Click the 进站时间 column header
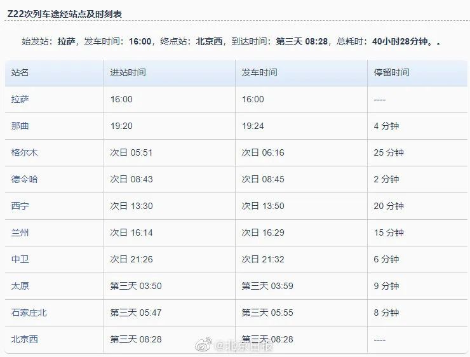The height and width of the screenshot is (357, 470). point(128,72)
